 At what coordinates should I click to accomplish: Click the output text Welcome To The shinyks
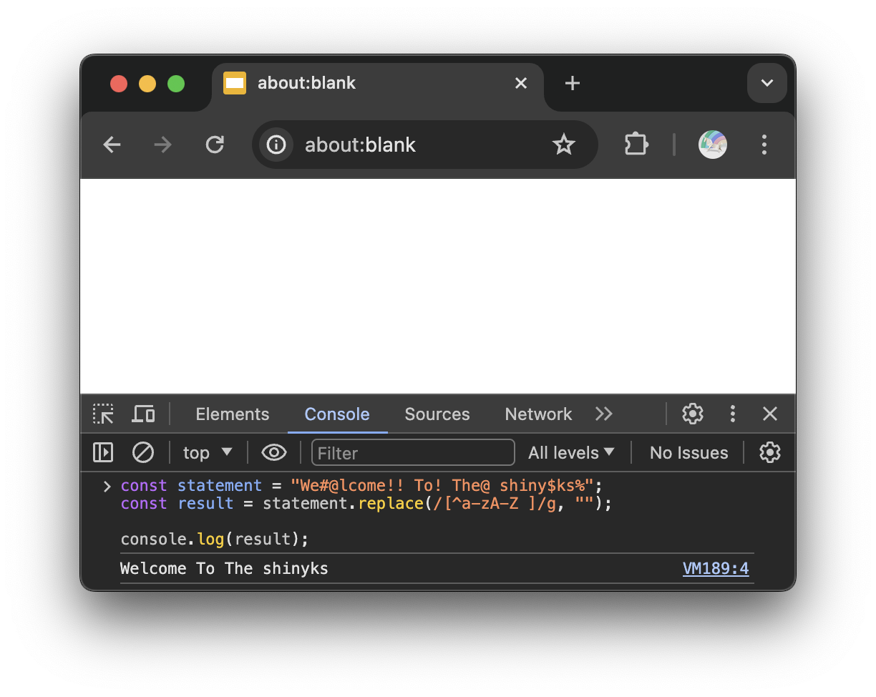(x=224, y=569)
